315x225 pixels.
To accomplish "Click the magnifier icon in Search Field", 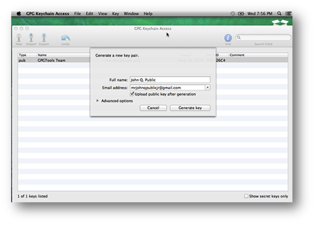I will pos(239,37).
